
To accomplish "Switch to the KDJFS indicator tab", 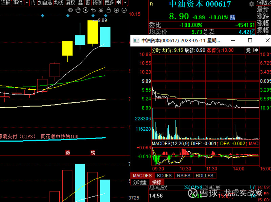I will click(x=164, y=176).
